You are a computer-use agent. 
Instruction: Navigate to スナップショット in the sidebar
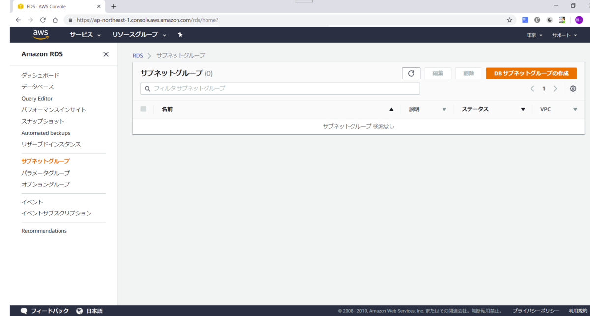[43, 121]
